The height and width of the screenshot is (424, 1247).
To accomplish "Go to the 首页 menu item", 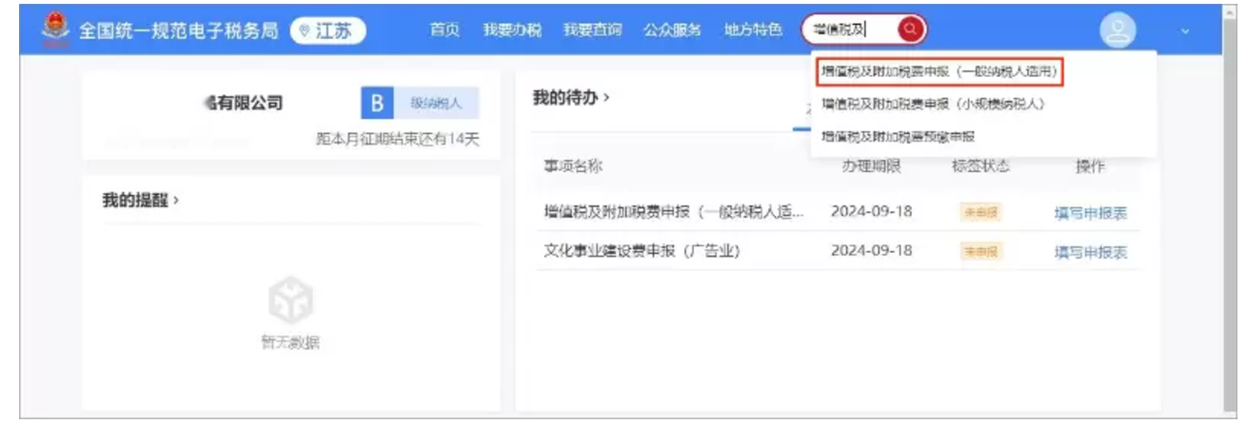I will pyautogui.click(x=445, y=29).
